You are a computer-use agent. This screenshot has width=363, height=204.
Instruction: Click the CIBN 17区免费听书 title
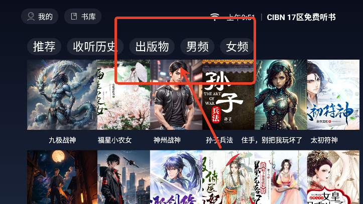point(301,17)
